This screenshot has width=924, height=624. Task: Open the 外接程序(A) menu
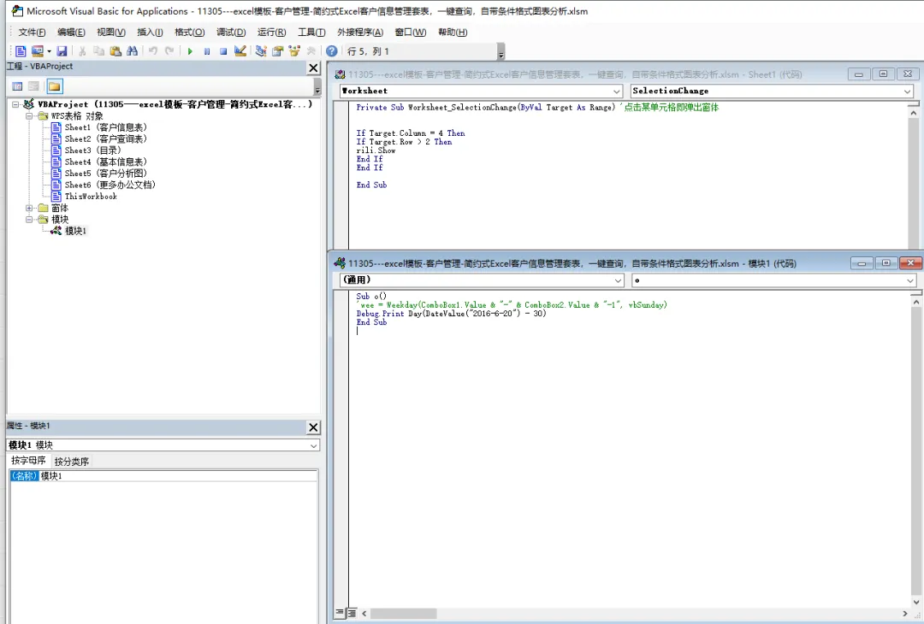360,32
